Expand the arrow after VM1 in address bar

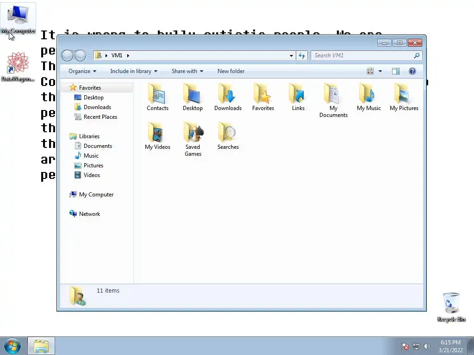pos(128,55)
